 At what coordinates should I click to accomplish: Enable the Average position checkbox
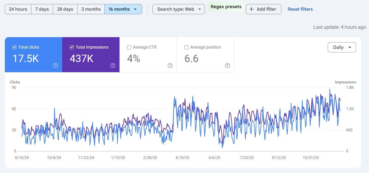pyautogui.click(x=187, y=47)
